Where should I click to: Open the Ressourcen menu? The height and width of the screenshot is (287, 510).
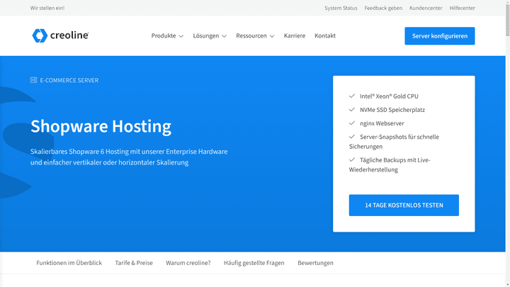tap(255, 36)
